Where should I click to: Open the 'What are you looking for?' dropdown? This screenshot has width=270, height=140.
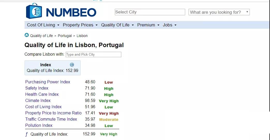[x=219, y=12]
